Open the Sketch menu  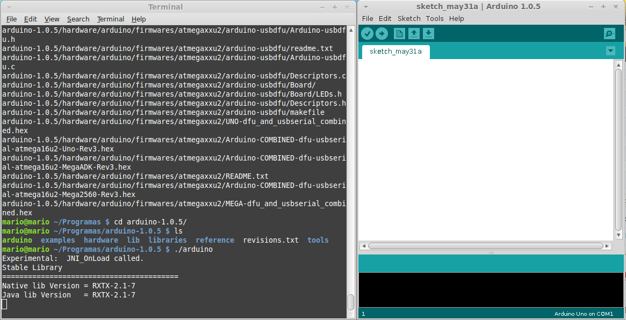point(409,18)
